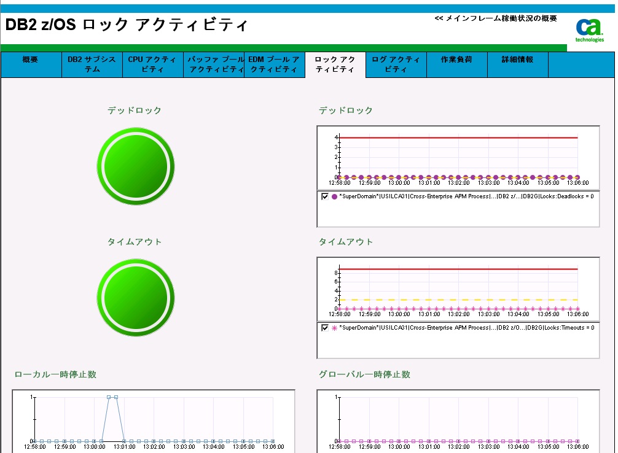Select the CPU アクティビティ tab
The image size is (618, 453).
coord(152,64)
